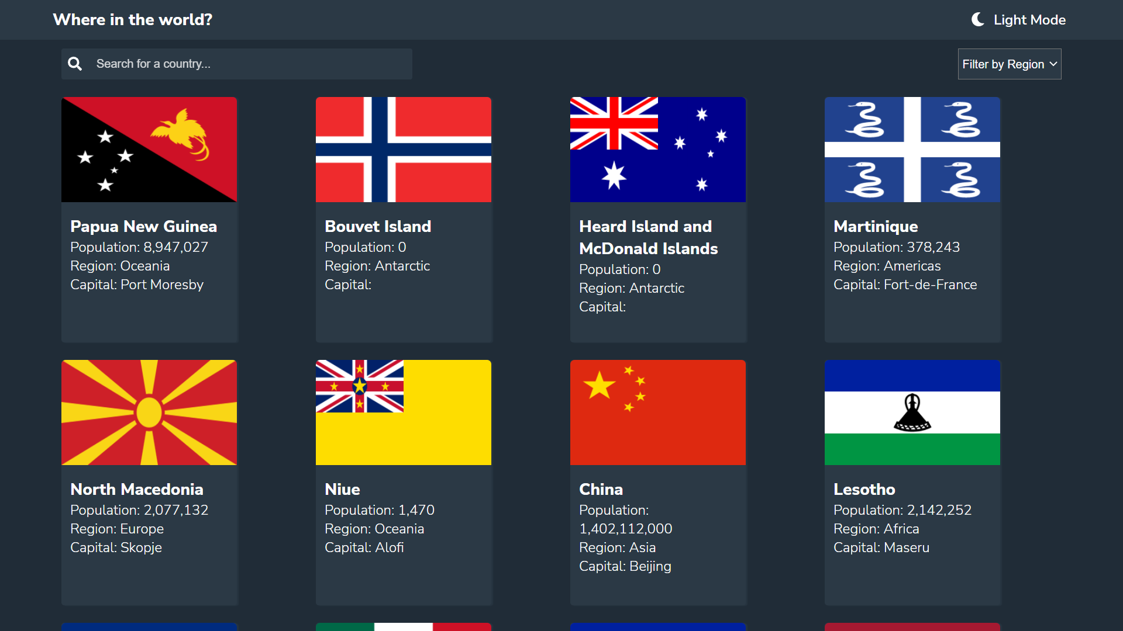Screen dimensions: 1123x631
Task: Select the Papua New Guinea country name
Action: pos(144,227)
